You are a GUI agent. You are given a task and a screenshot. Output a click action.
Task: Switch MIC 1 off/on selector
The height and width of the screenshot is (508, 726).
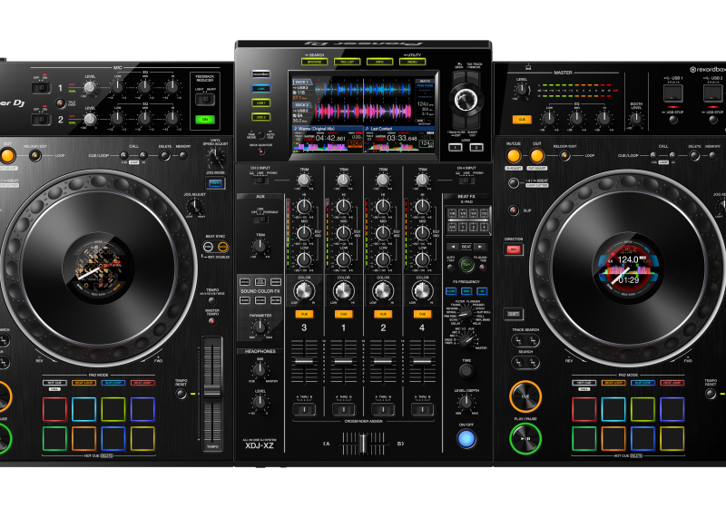(41, 87)
